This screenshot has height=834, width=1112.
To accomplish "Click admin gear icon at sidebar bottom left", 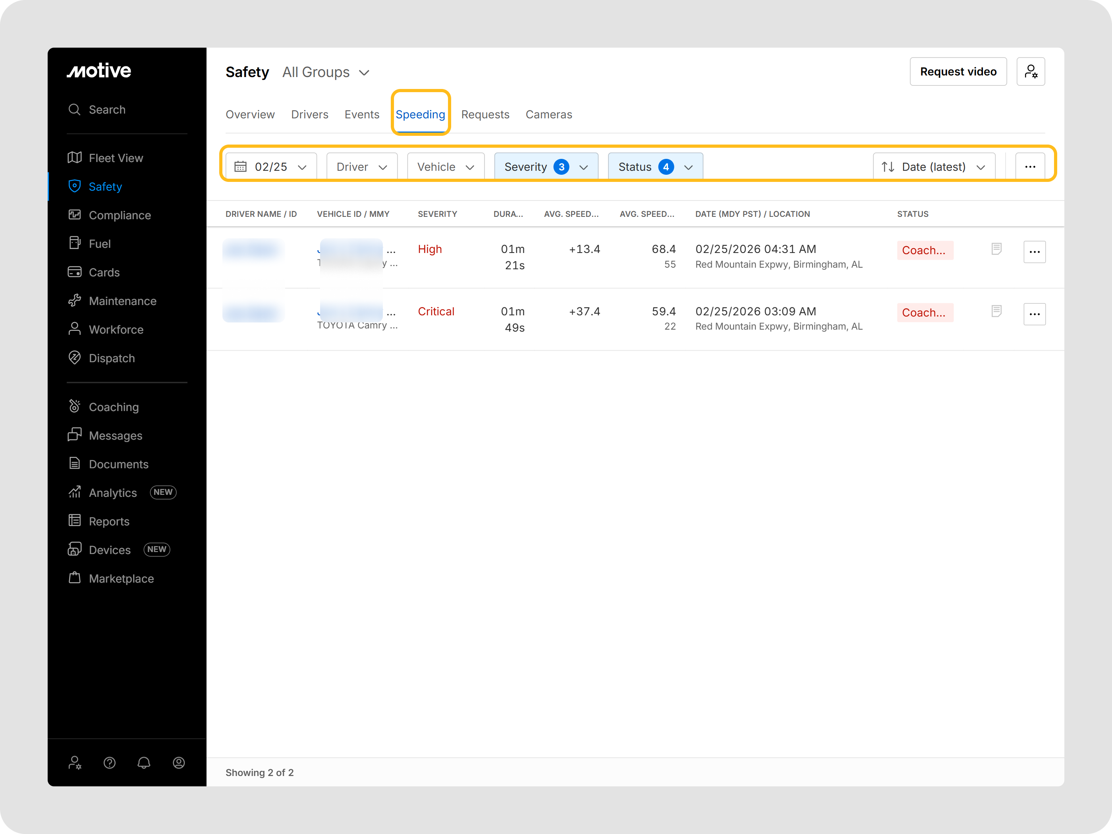I will click(75, 763).
